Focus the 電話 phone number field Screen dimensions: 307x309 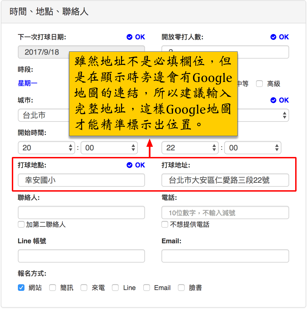pos(225,213)
